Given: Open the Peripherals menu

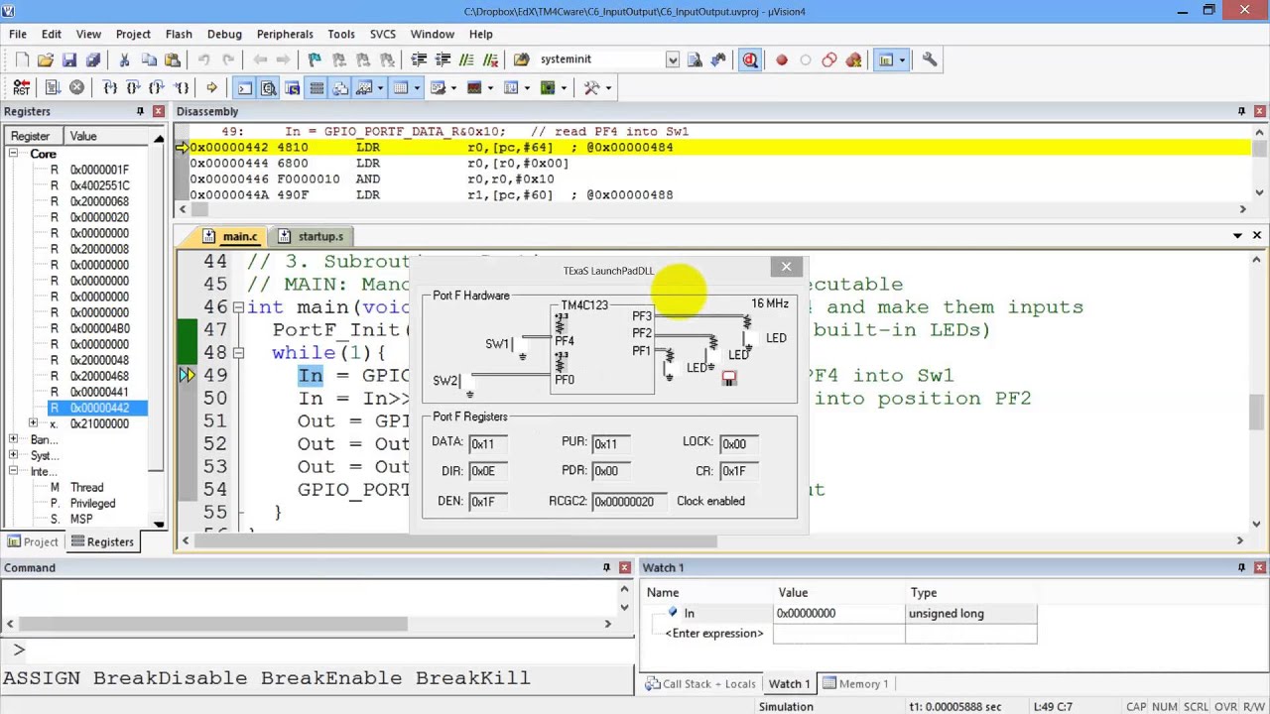Looking at the screenshot, I should pos(285,34).
